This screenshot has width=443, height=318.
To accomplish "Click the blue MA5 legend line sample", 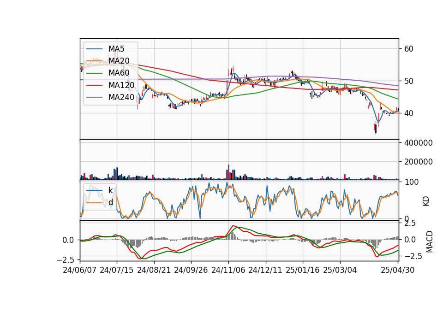I will (x=94, y=49).
